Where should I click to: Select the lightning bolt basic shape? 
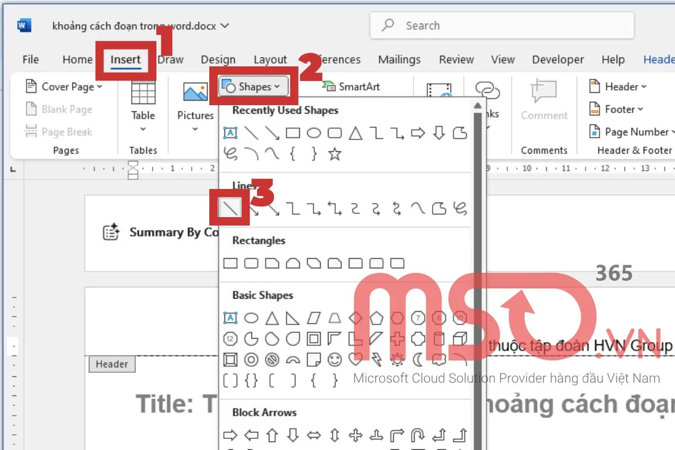[376, 358]
